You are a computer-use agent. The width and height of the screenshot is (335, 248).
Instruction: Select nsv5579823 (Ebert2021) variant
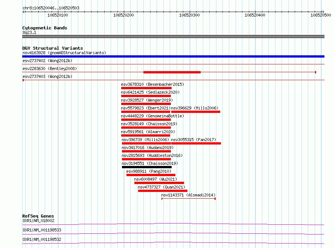pyautogui.click(x=146, y=108)
